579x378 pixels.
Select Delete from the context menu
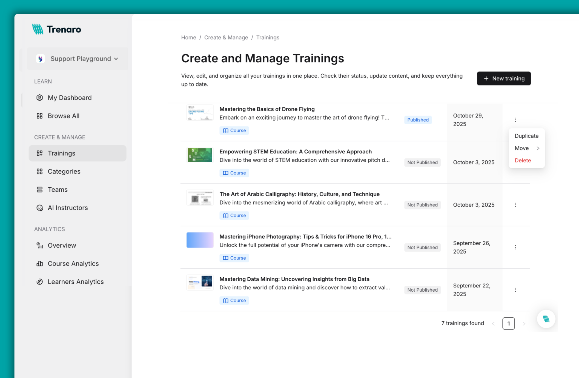[523, 160]
